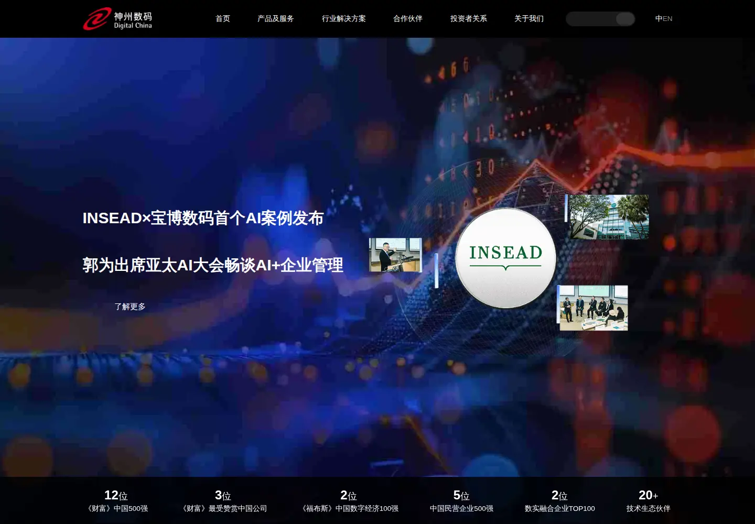The image size is (755, 524).
Task: Click the round INSEAD logo
Action: click(x=505, y=258)
